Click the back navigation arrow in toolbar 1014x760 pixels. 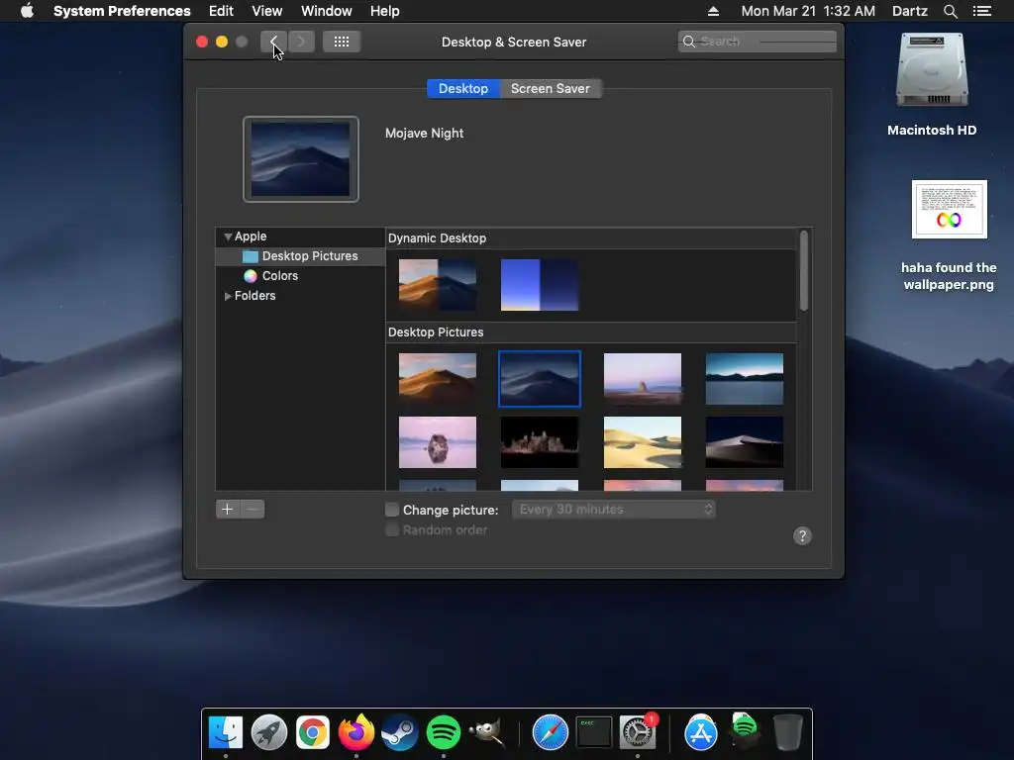pos(273,42)
